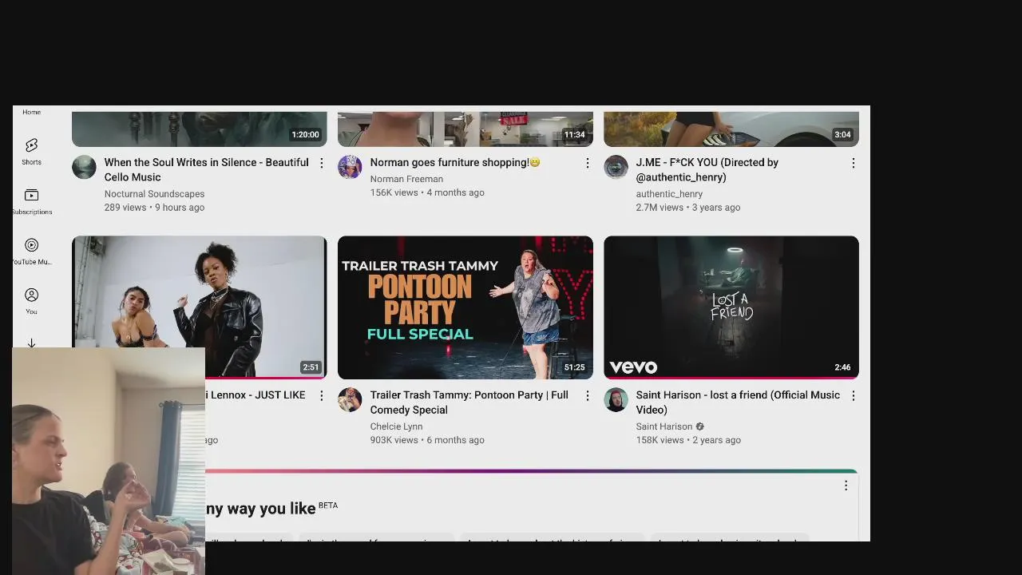Screen dimensions: 1022x575
Task: Play the lost a friend Vevo thumbnail
Action: pos(731,307)
